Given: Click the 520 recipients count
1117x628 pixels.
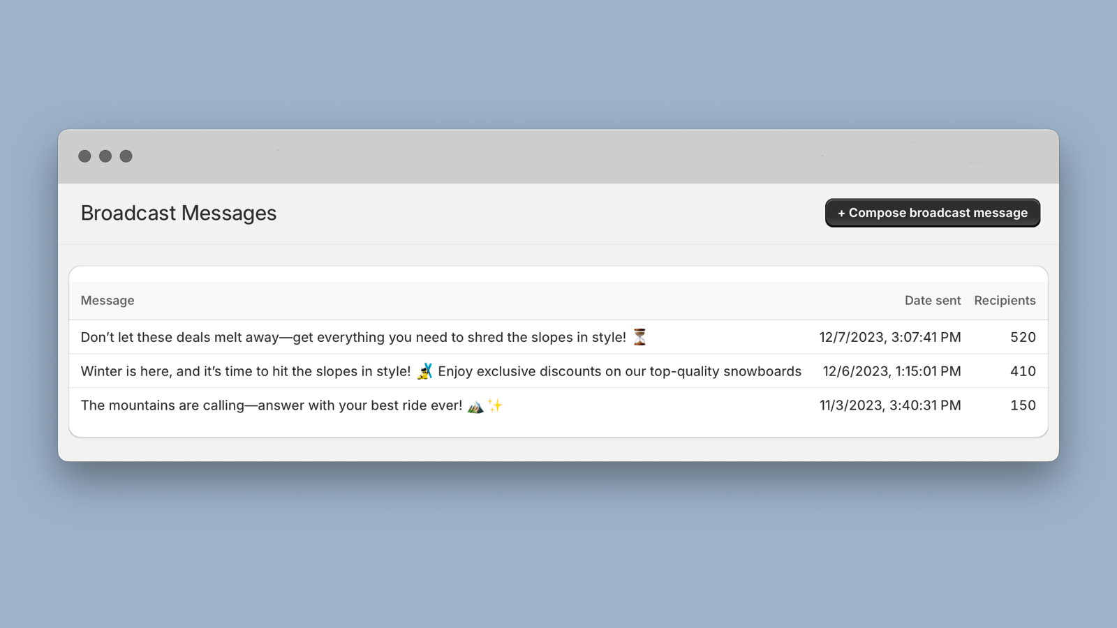Looking at the screenshot, I should pos(1023,337).
